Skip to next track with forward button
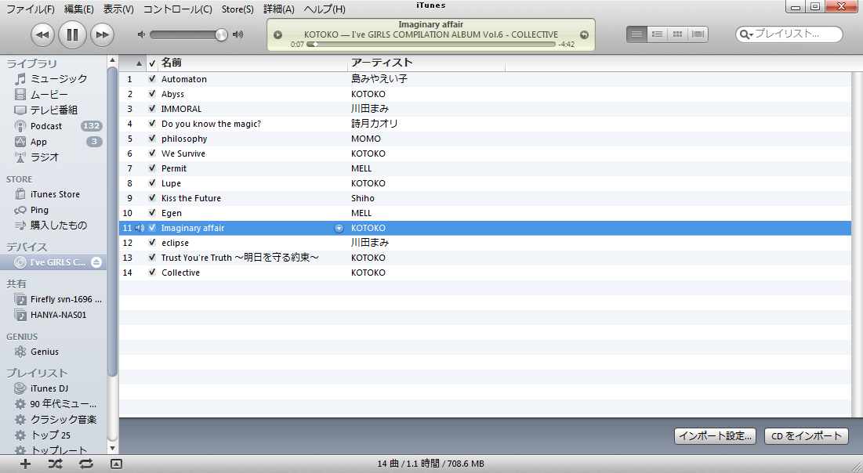This screenshot has height=473, width=863. (102, 34)
